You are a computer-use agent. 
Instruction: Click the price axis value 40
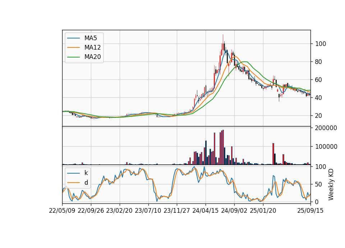point(319,98)
